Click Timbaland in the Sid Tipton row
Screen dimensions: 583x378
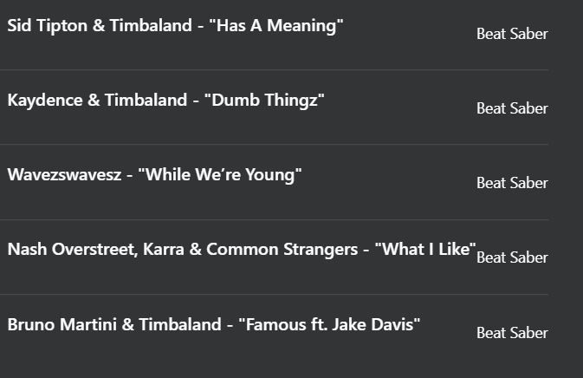coord(151,26)
